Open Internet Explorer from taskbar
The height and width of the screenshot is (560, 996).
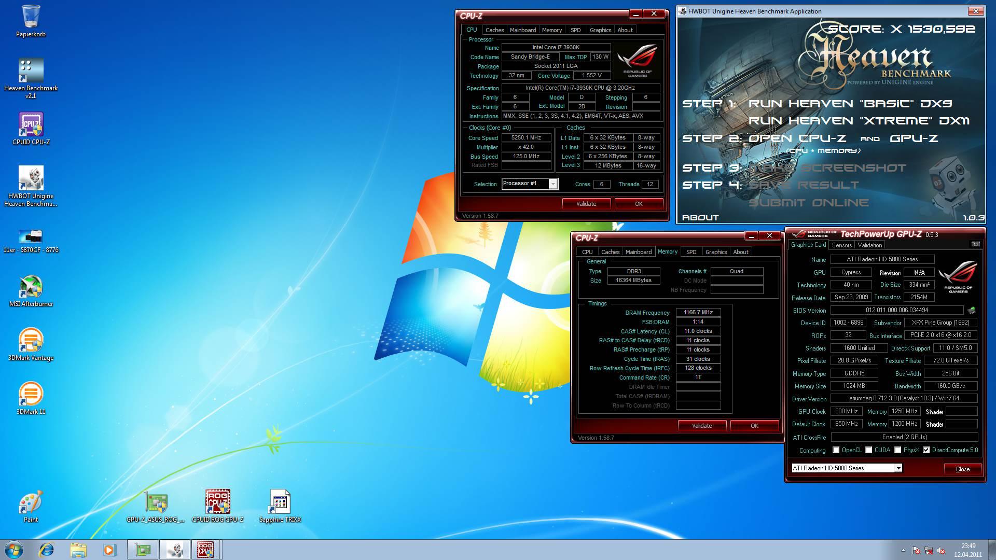point(47,550)
